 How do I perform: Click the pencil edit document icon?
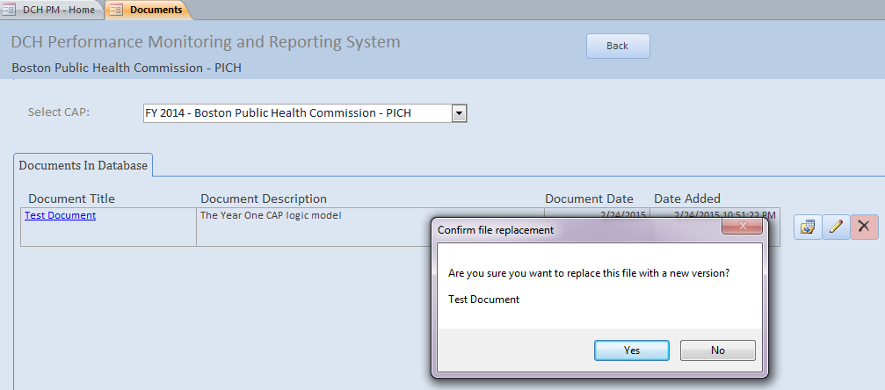836,227
